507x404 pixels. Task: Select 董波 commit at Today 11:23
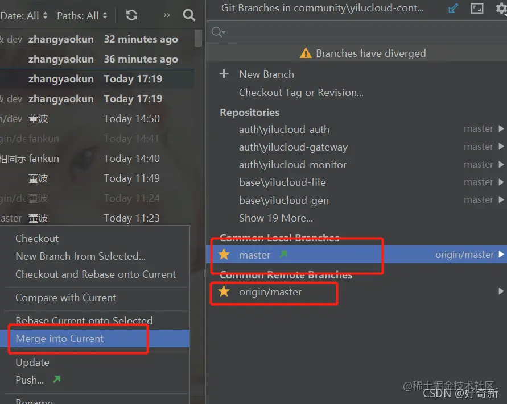click(97, 218)
